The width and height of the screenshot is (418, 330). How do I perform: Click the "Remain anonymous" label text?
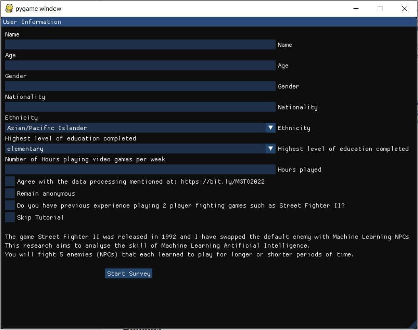[x=46, y=194]
